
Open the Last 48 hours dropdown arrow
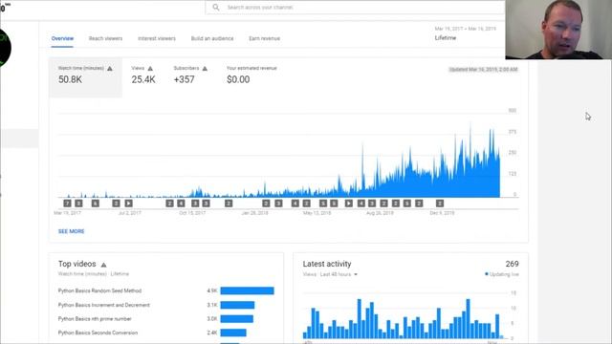point(356,274)
